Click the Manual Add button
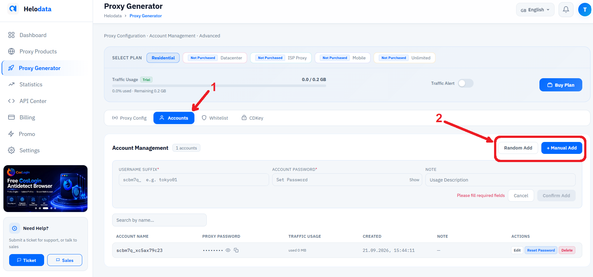593x277 pixels. [561, 148]
